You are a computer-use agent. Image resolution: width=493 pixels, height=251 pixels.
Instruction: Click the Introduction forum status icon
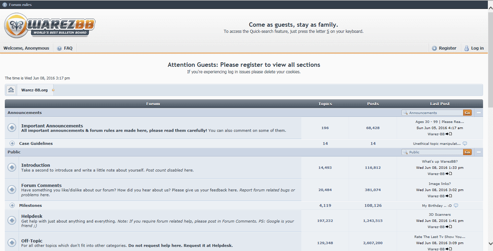(12, 167)
